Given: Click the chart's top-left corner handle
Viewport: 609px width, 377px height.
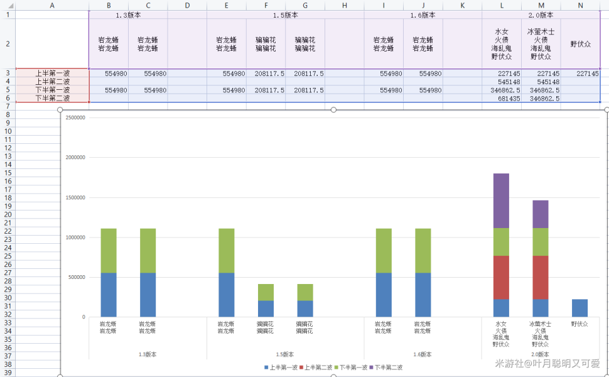Looking at the screenshot, I should (61, 110).
